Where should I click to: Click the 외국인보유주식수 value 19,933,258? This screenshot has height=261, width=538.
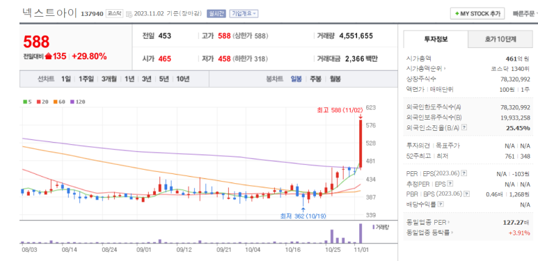pyautogui.click(x=515, y=118)
